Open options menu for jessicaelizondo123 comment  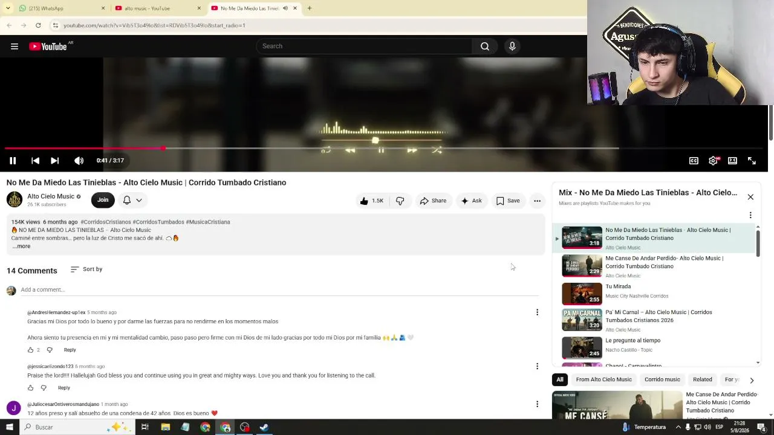point(537,366)
